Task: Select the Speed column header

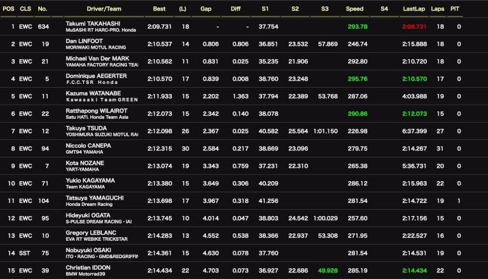Action: point(355,9)
